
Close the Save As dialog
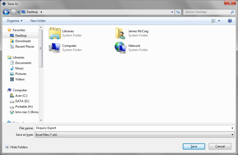point(230,3)
